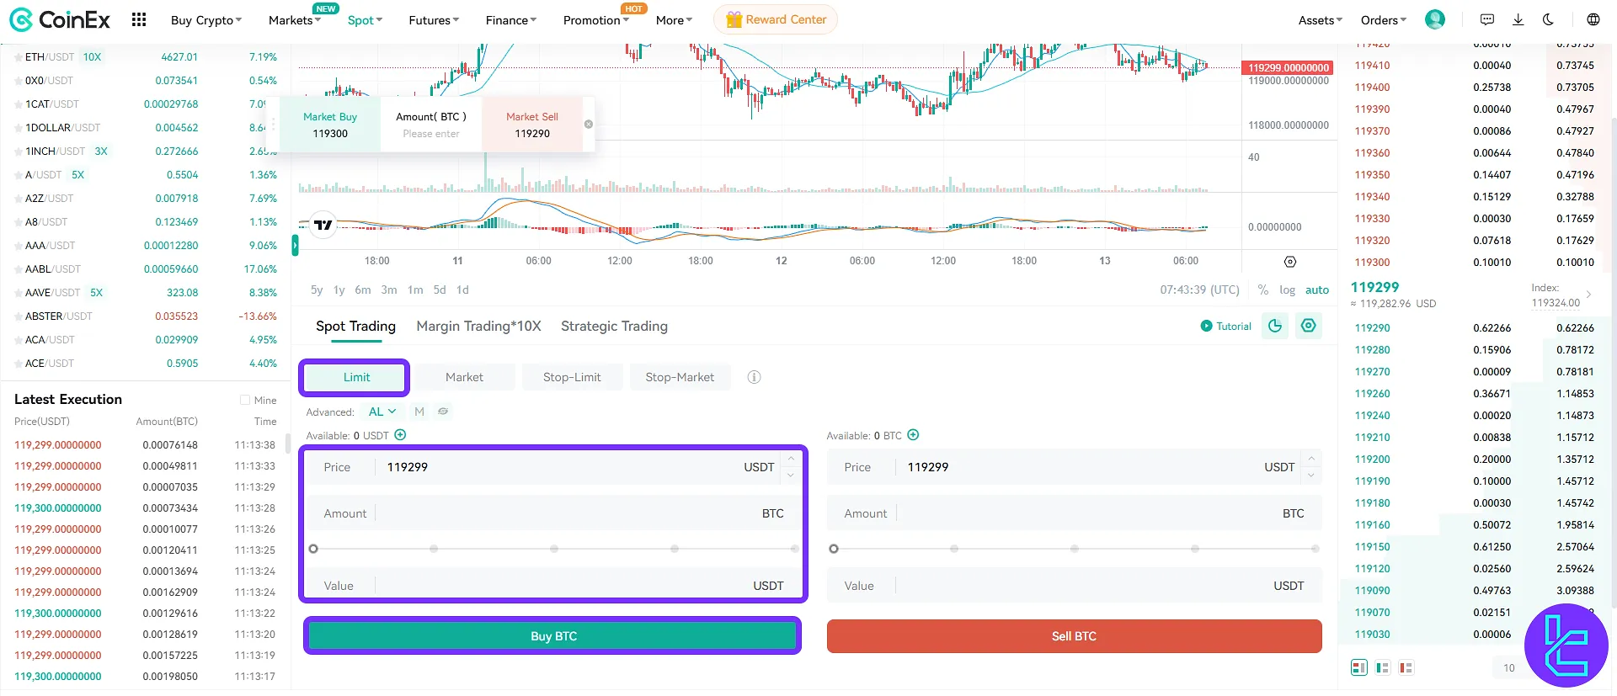Open the user profile avatar
The width and height of the screenshot is (1617, 696).
coord(1435,19)
